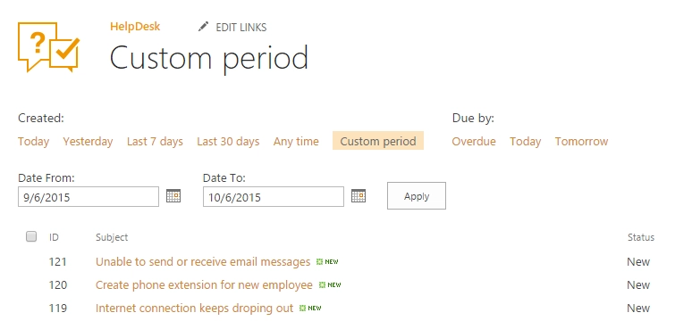Open ticket Unable to send or receive email messages
The width and height of the screenshot is (692, 321).
[203, 262]
